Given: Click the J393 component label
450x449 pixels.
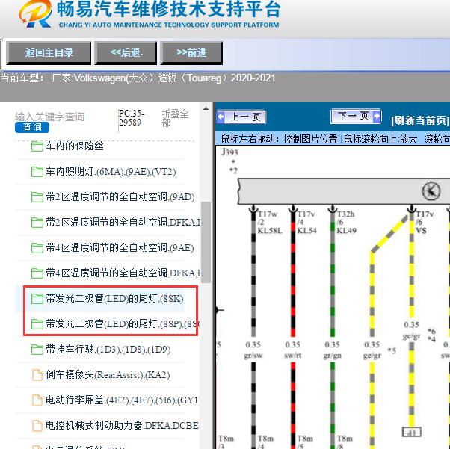Looking at the screenshot, I should tap(229, 152).
